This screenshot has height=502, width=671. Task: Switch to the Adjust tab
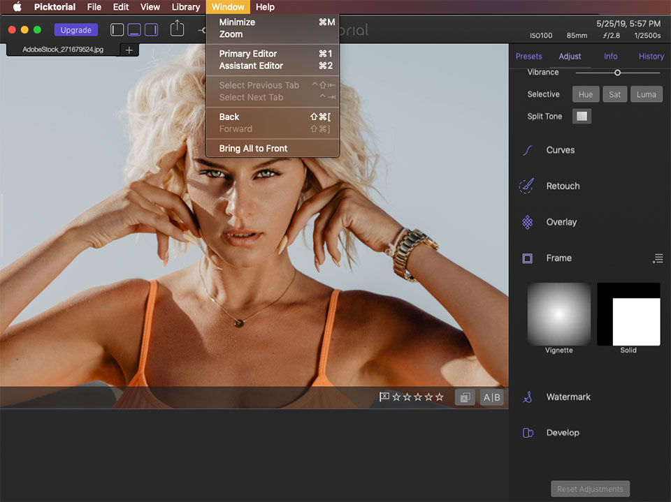click(x=570, y=57)
